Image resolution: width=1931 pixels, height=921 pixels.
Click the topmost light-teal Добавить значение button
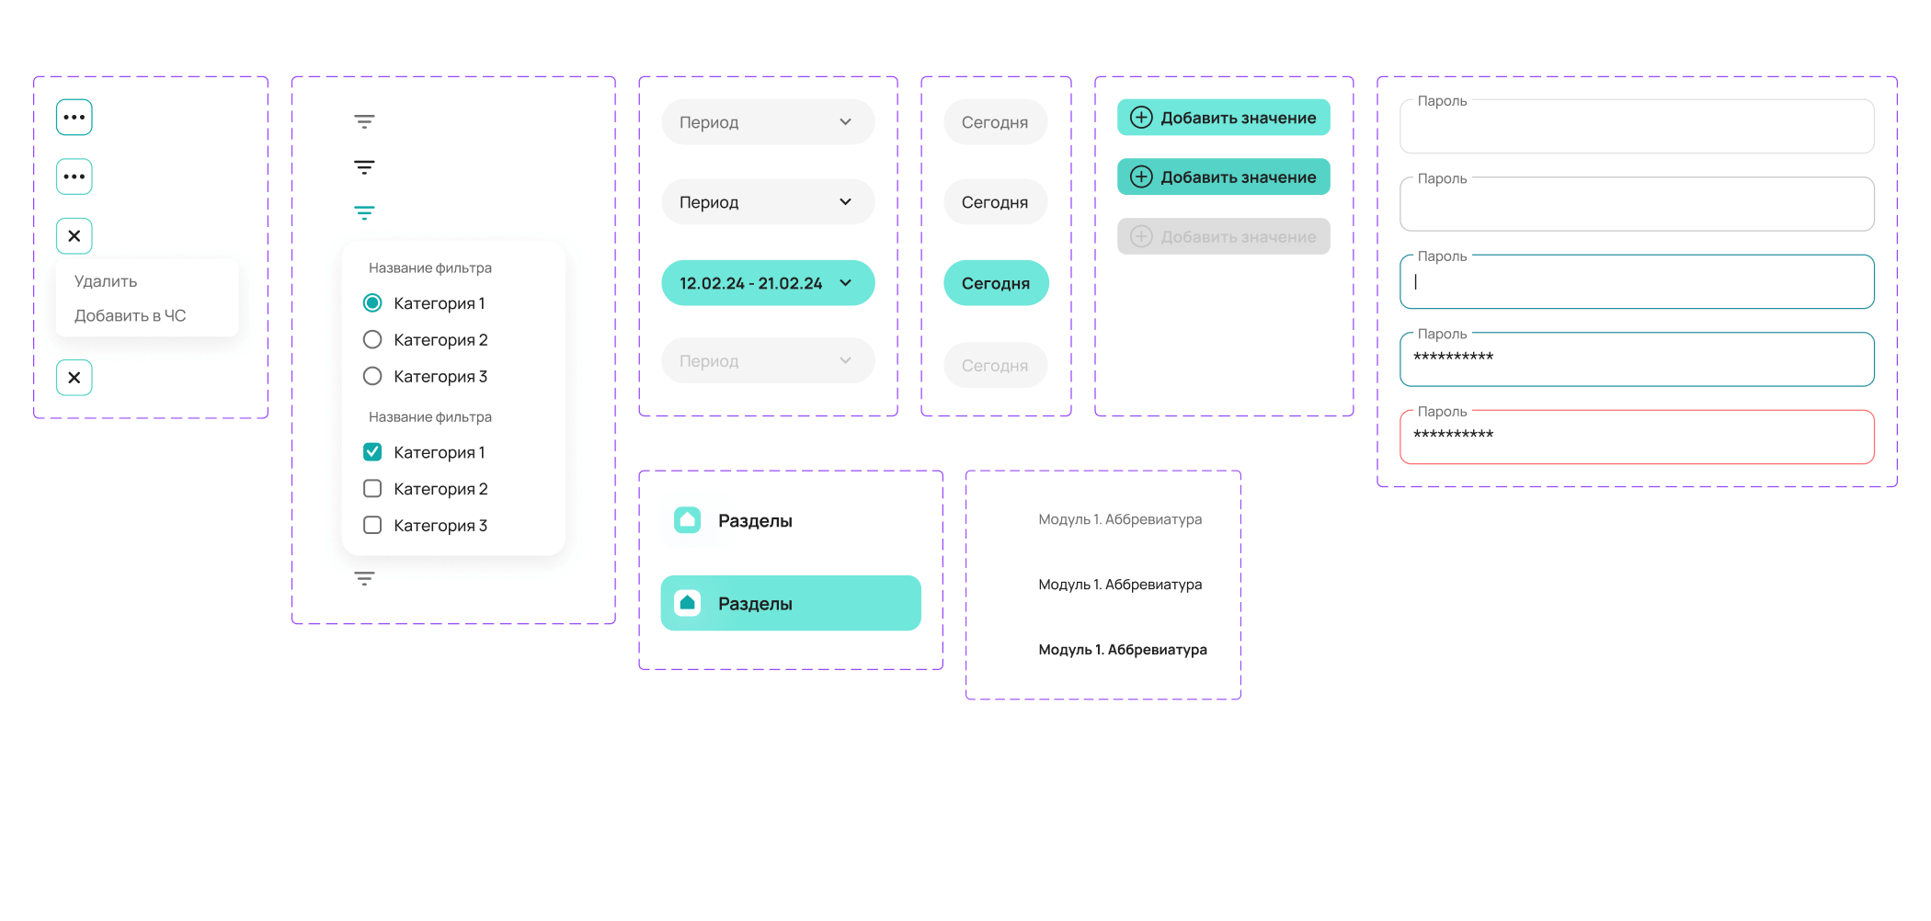(1224, 118)
